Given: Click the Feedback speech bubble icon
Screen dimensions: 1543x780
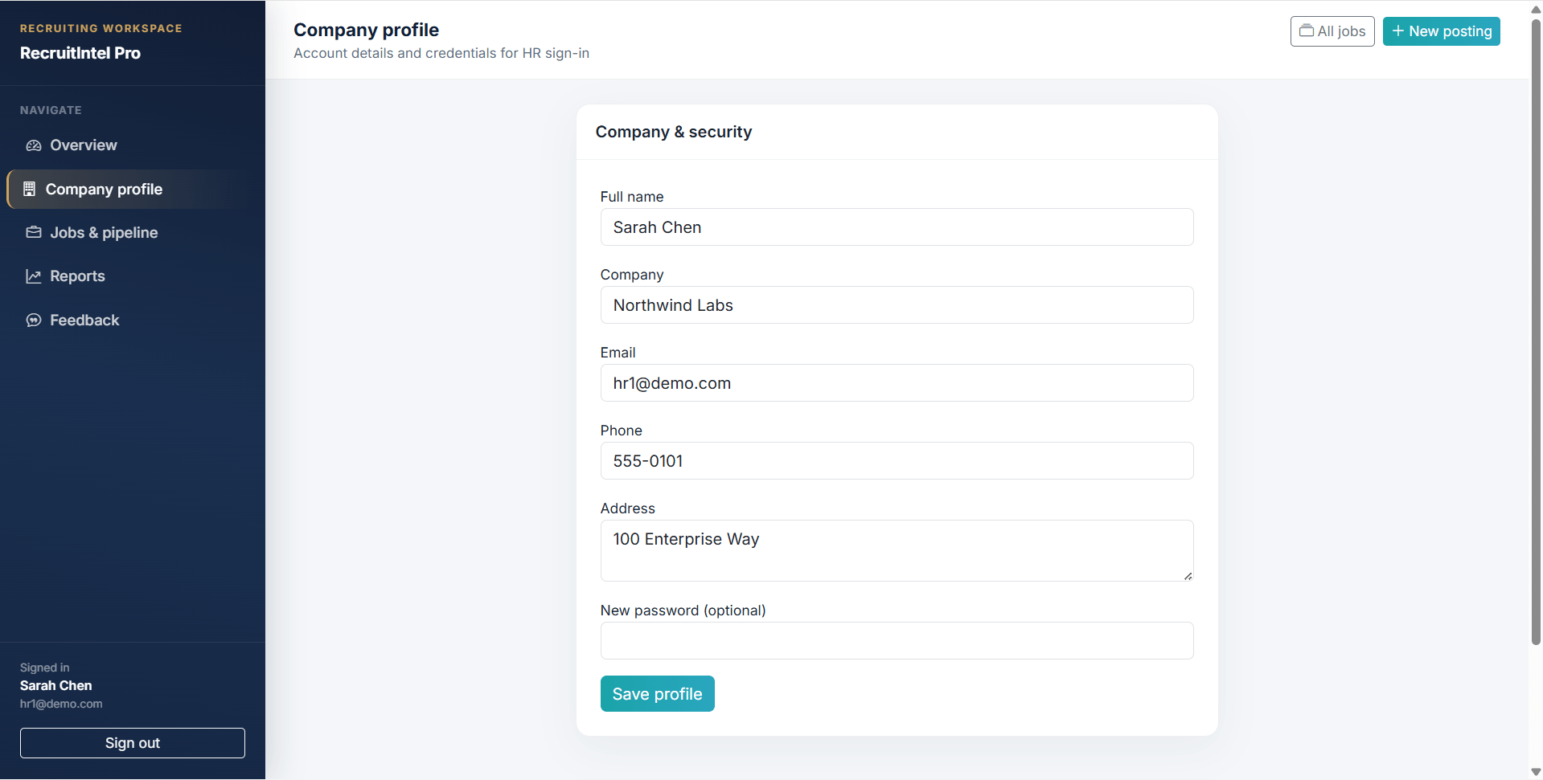Looking at the screenshot, I should click(x=34, y=321).
